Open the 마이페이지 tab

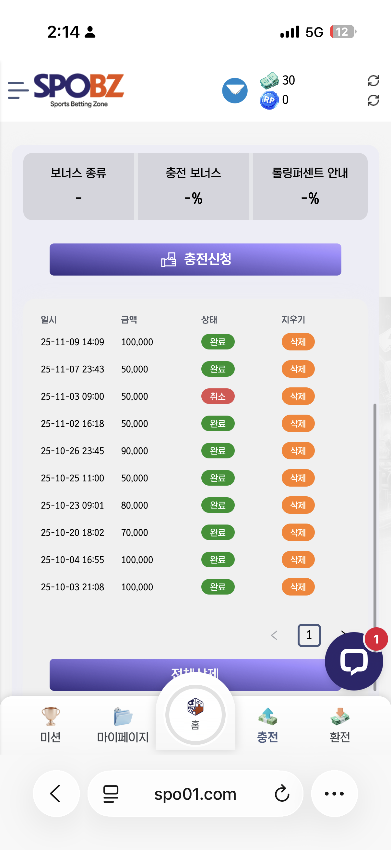[123, 724]
